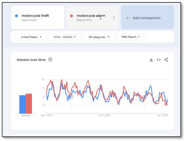Click blue dot for motorcycle theft
This screenshot has width=184, height=141.
pos(17,16)
